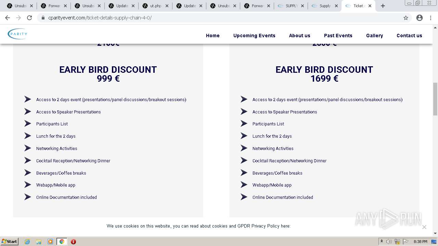Show hidden icons in the system tray
This screenshot has width=438, height=246.
point(382,242)
